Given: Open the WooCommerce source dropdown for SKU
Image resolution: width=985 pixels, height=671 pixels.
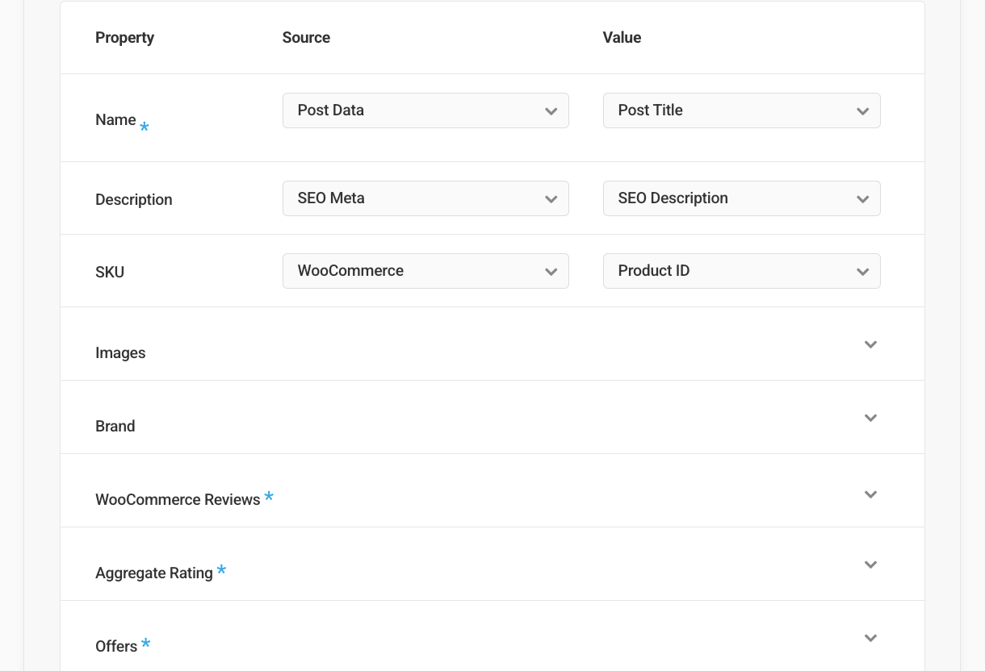Looking at the screenshot, I should [x=425, y=271].
